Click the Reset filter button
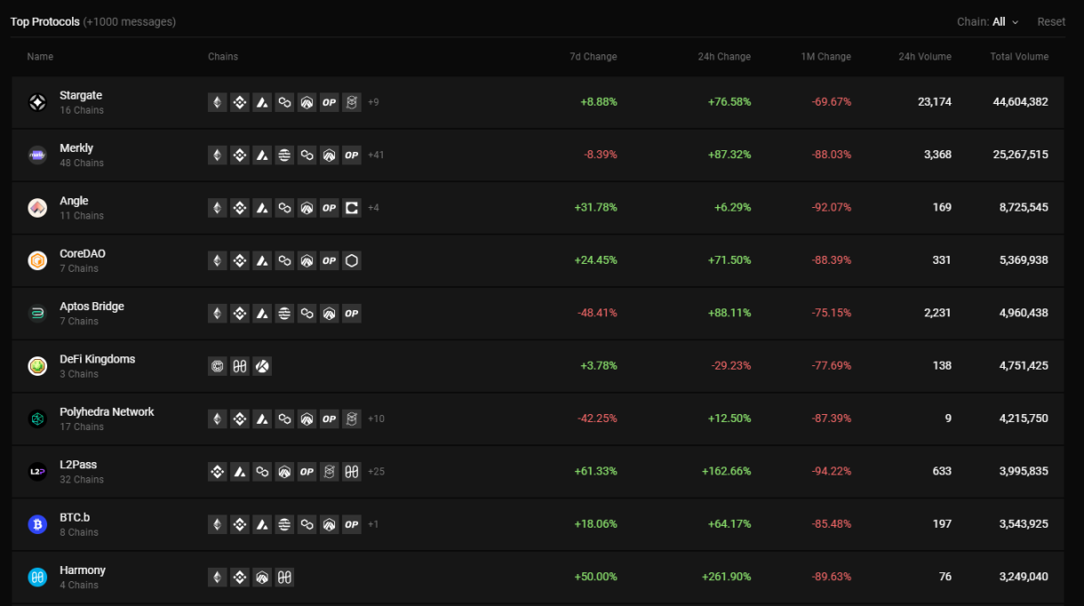Image resolution: width=1084 pixels, height=606 pixels. [1051, 21]
